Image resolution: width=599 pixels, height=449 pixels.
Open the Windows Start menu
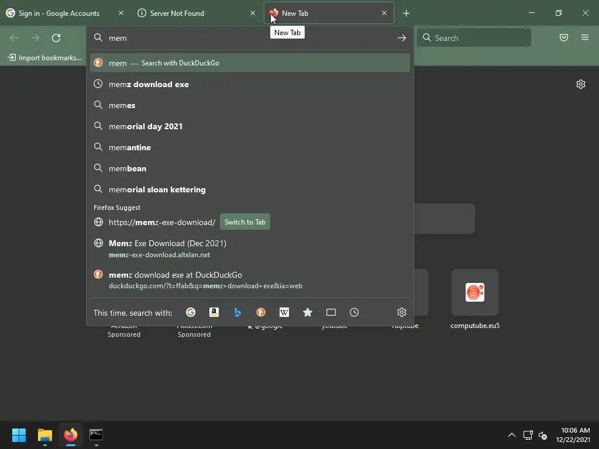coord(19,435)
